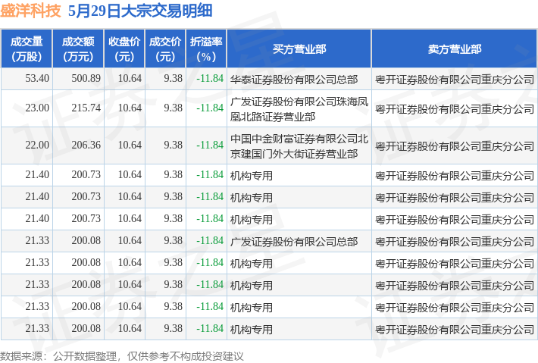The image size is (538, 363).
Task: Click the 成交量(万股) column header
Action: [27, 49]
